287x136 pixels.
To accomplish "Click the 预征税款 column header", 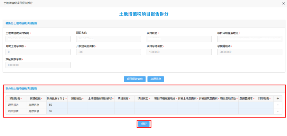I will point(77,98).
